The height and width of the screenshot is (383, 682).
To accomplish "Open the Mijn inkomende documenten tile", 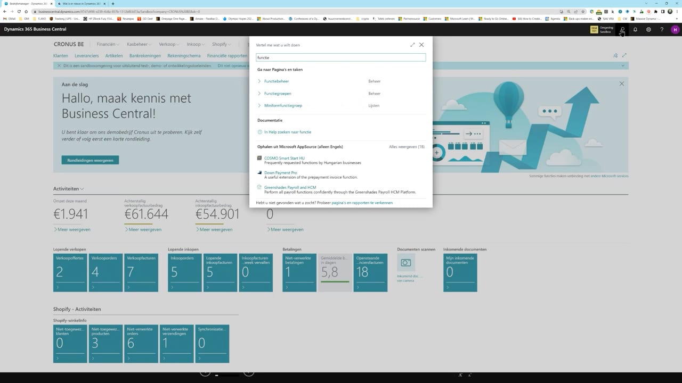I will (x=460, y=273).
